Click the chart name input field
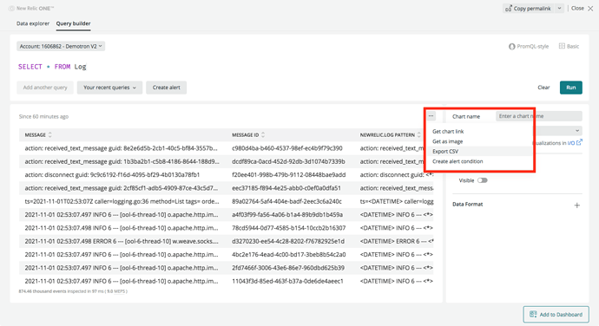 point(538,116)
